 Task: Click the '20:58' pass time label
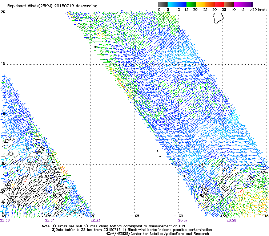(x=231, y=220)
